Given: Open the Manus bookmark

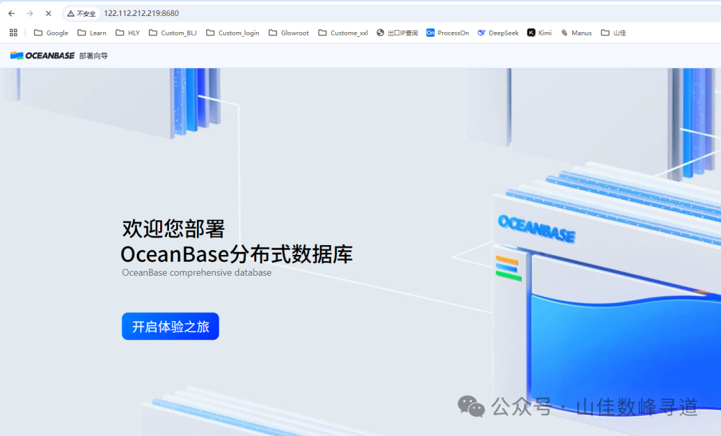Looking at the screenshot, I should [576, 33].
